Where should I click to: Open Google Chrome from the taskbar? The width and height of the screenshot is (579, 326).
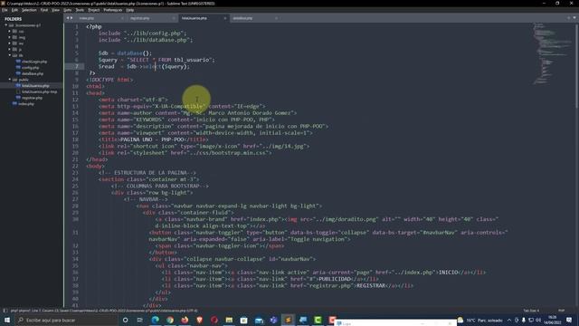pyautogui.click(x=170, y=320)
